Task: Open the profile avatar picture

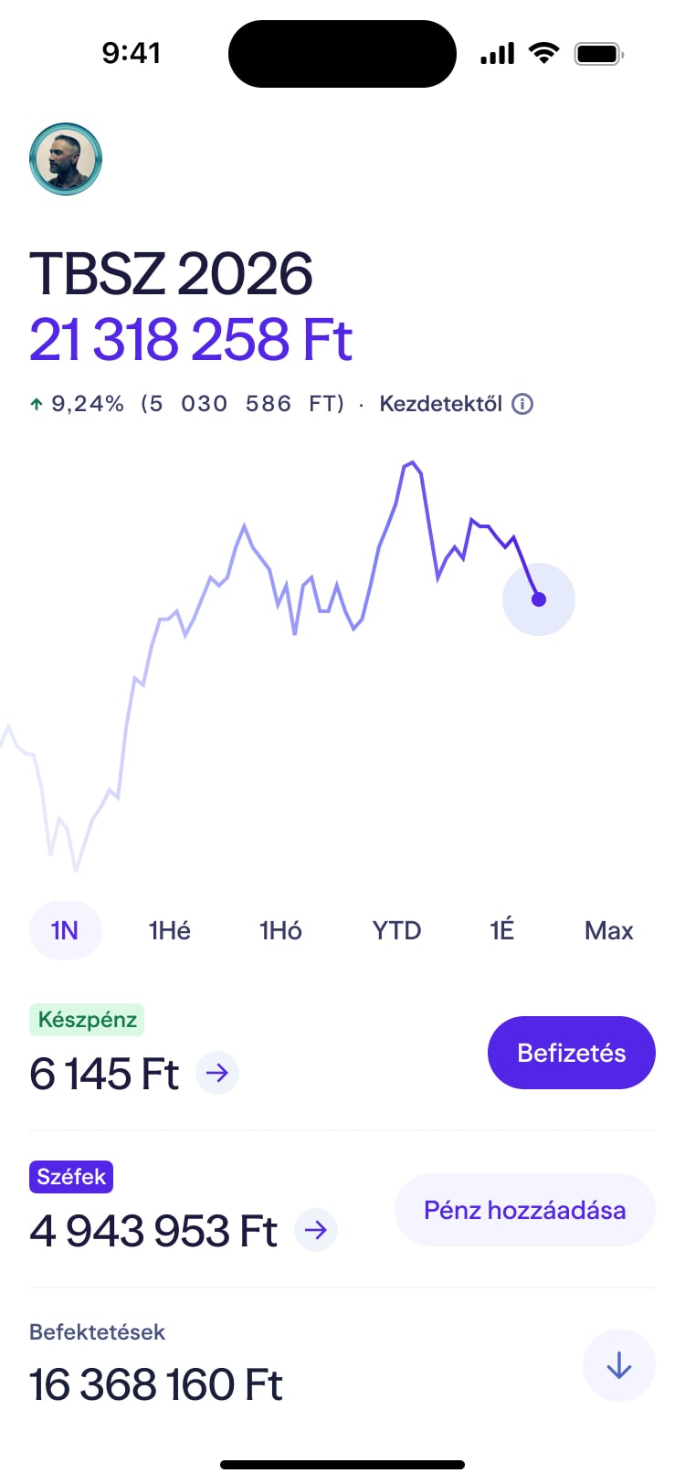Action: (66, 159)
